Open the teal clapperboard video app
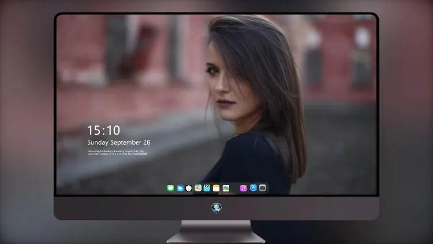433x244 pixels. click(207, 188)
